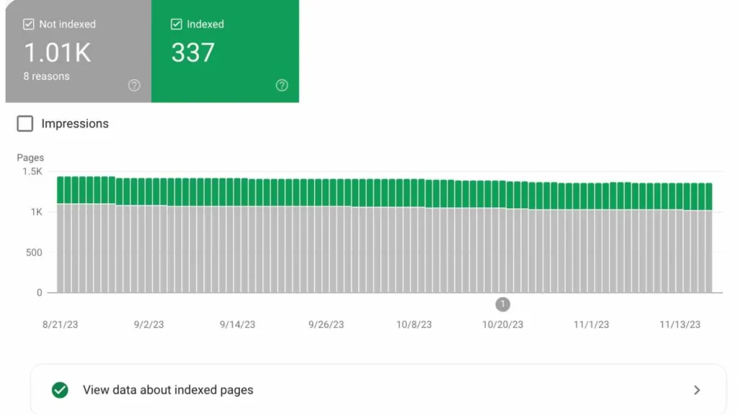Click green checkmark icon beside indexed pages row
This screenshot has width=738, height=415.
pyautogui.click(x=60, y=390)
